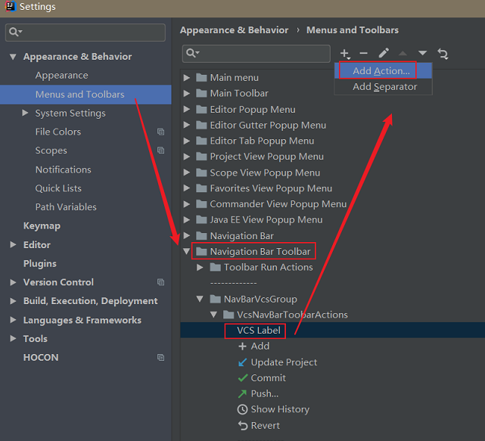Image resolution: width=485 pixels, height=441 pixels.
Task: Click the Commit checkmark icon
Action: pyautogui.click(x=242, y=378)
